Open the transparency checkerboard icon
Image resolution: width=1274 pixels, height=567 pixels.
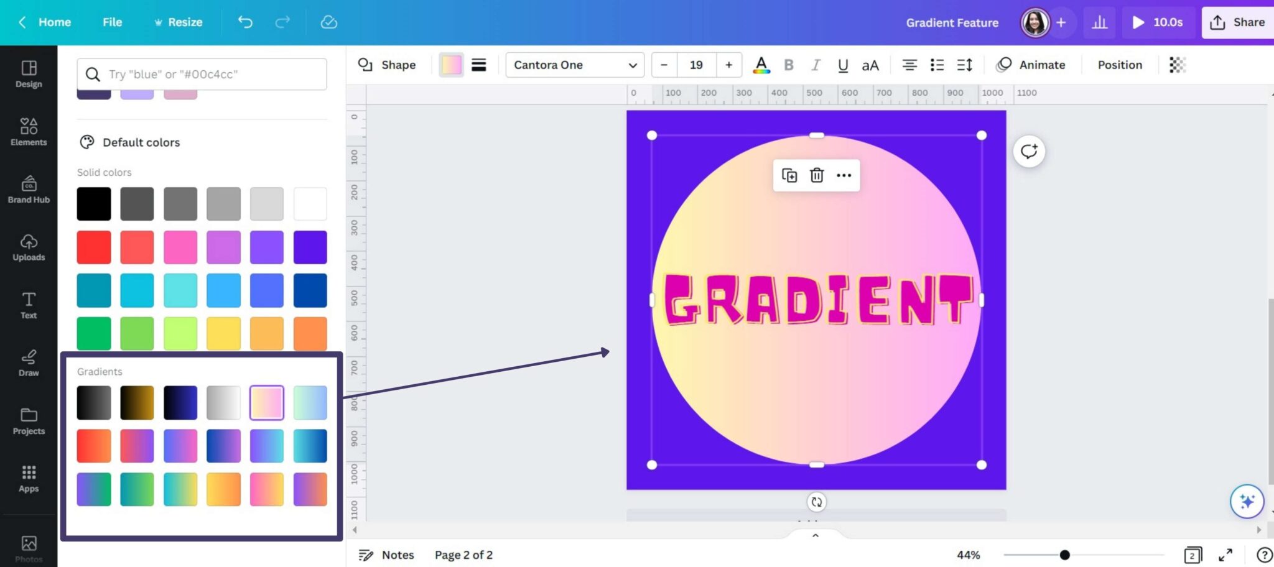[1177, 65]
